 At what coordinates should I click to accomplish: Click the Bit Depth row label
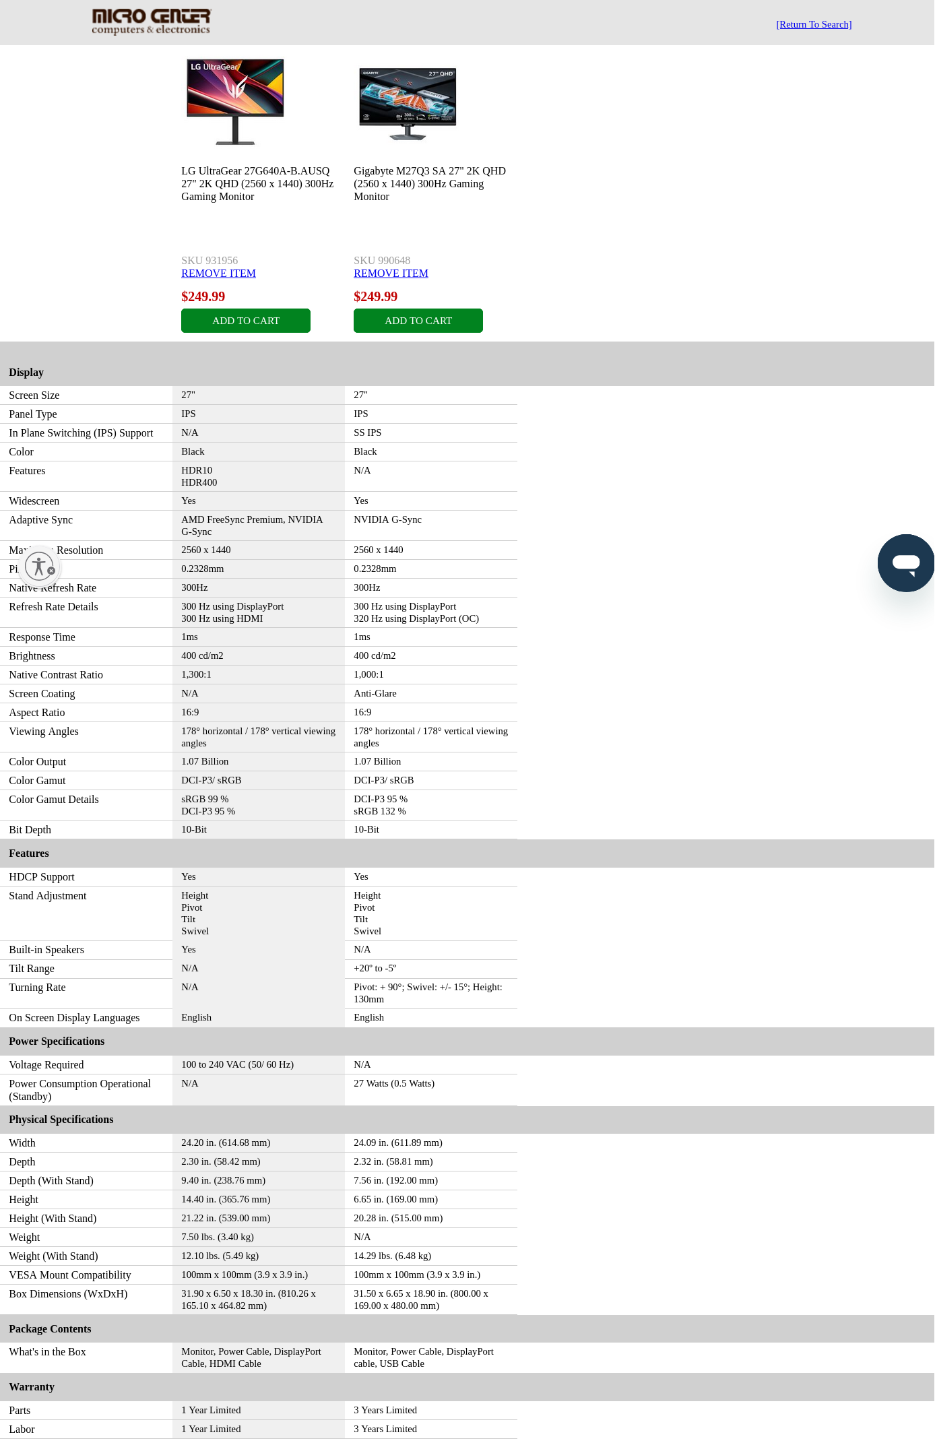(30, 830)
